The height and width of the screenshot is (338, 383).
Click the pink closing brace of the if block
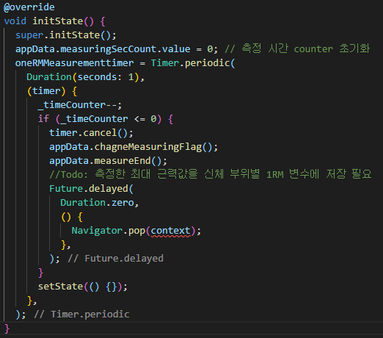(40, 273)
